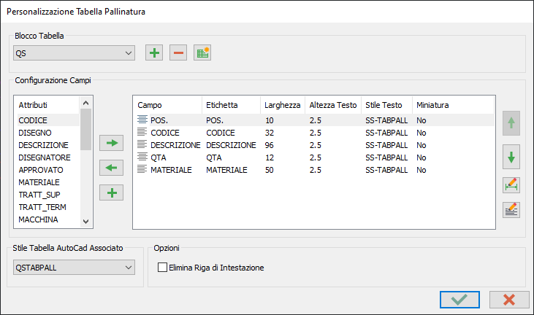Click the new table icon beside the minus button
The width and height of the screenshot is (534, 315).
(202, 52)
